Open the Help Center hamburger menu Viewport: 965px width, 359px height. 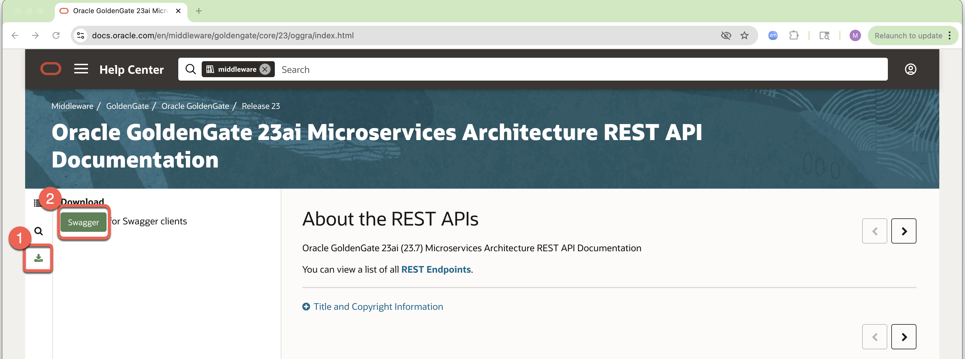coord(81,69)
